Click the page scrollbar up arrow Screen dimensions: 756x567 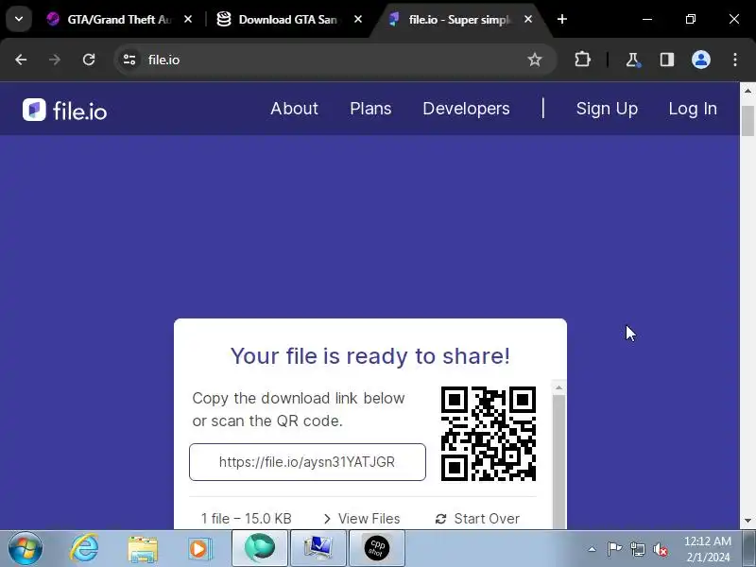(x=747, y=91)
